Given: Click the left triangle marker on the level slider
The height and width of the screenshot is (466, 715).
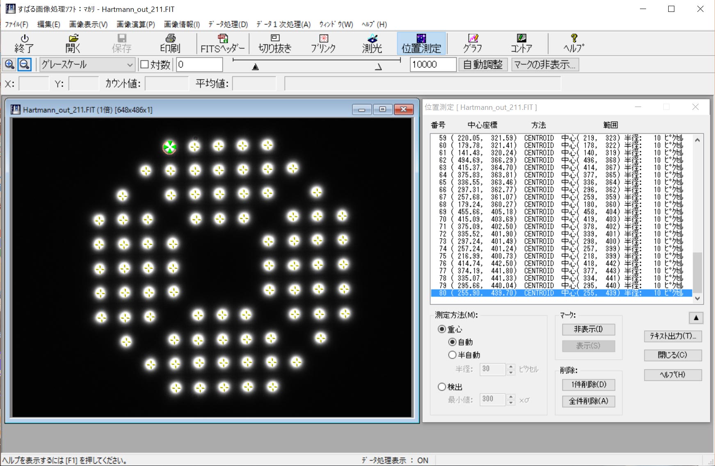Looking at the screenshot, I should coord(256,67).
